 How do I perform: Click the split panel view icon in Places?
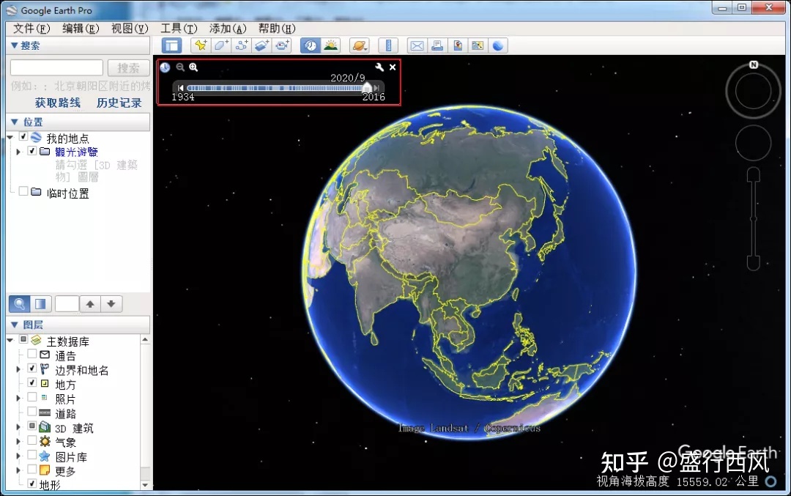click(40, 304)
